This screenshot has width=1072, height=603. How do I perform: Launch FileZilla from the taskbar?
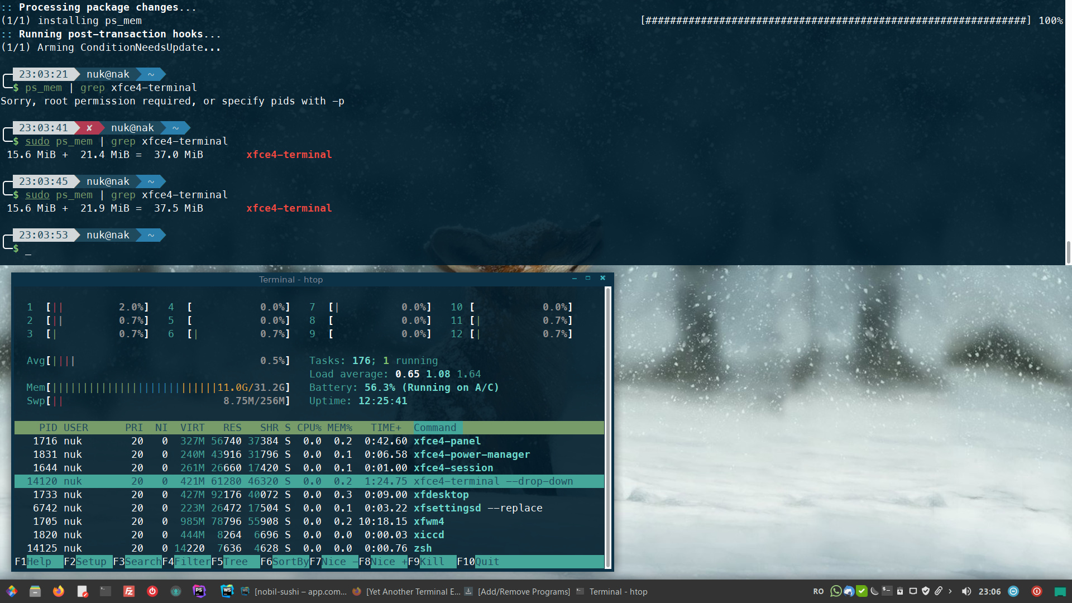coord(129,591)
